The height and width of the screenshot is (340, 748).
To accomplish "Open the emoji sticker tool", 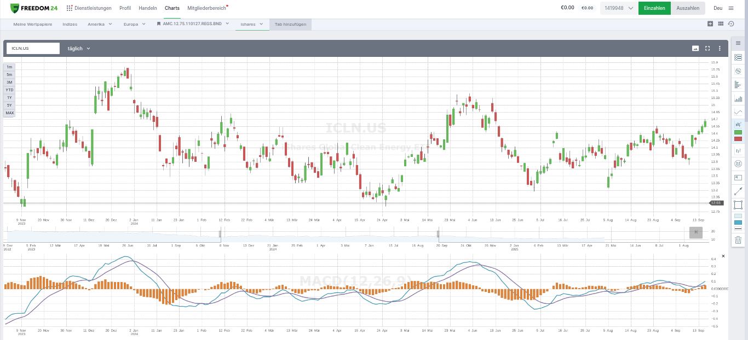I will click(738, 163).
